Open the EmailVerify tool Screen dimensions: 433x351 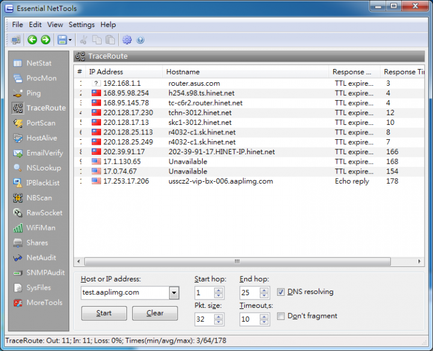(38, 153)
